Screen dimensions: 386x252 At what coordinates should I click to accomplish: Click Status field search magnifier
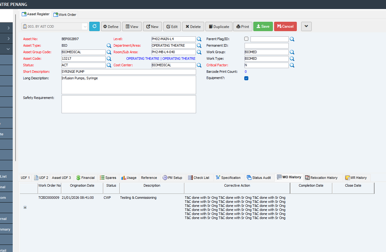pyautogui.click(x=109, y=65)
